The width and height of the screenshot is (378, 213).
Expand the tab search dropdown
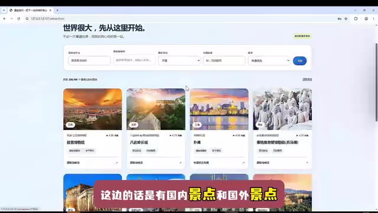(x=4, y=11)
